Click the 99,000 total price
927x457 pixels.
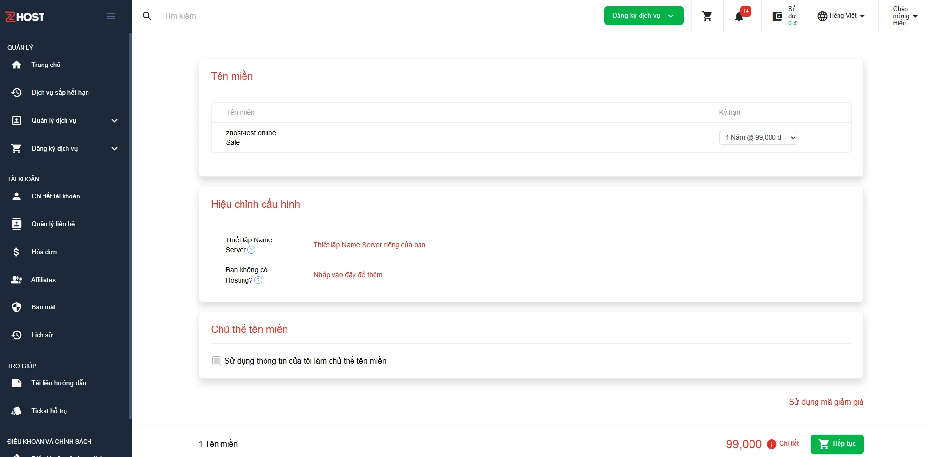(x=744, y=444)
